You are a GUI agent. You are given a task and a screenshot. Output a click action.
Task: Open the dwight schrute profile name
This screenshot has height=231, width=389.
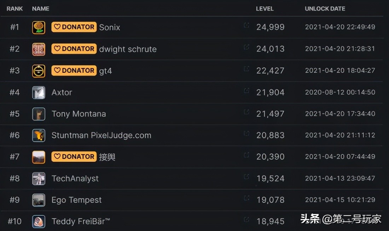128,49
